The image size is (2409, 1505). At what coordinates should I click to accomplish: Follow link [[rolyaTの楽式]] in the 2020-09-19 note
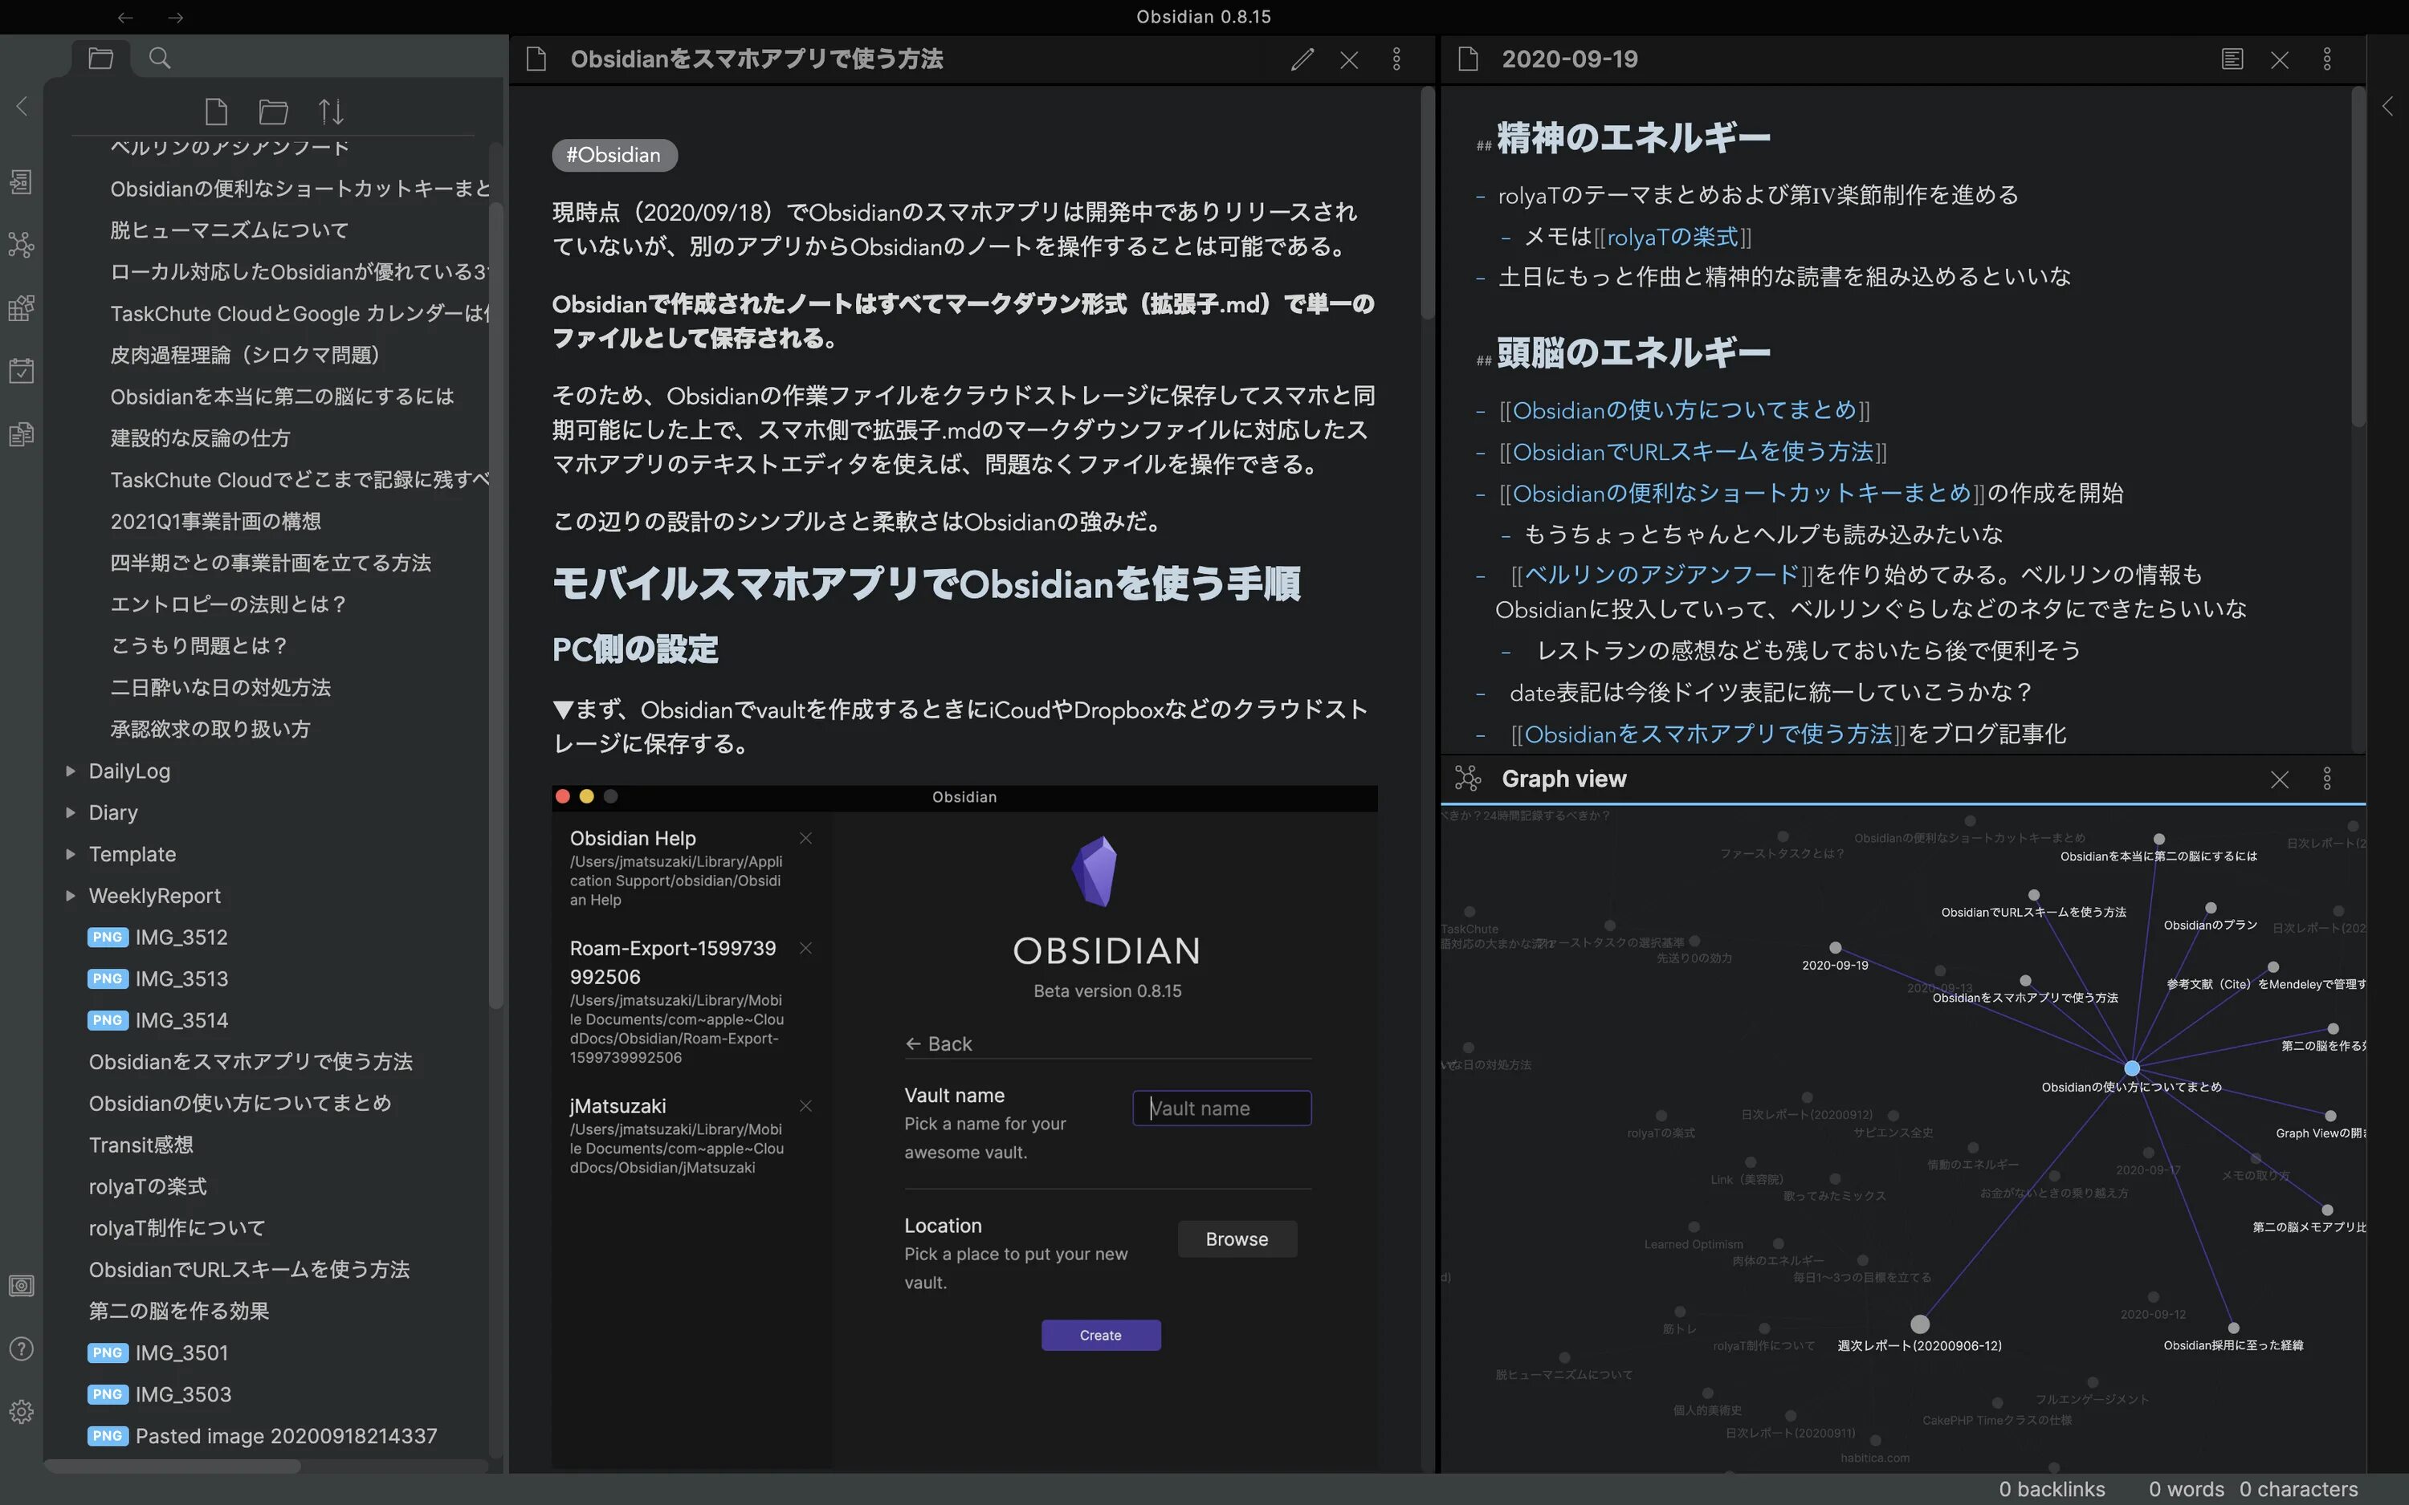[x=1673, y=237]
